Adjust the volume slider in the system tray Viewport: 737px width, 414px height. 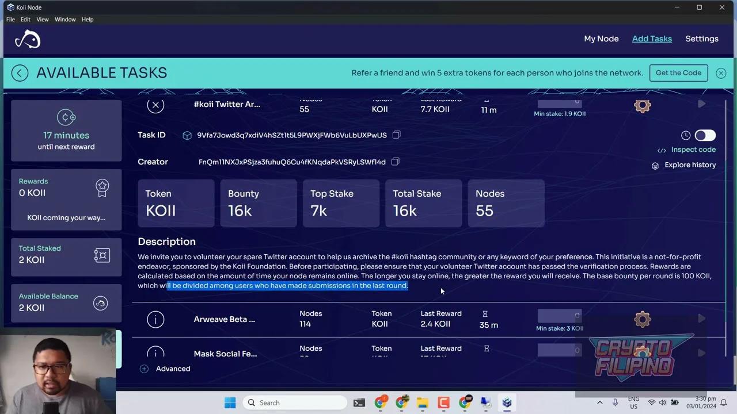tap(662, 402)
